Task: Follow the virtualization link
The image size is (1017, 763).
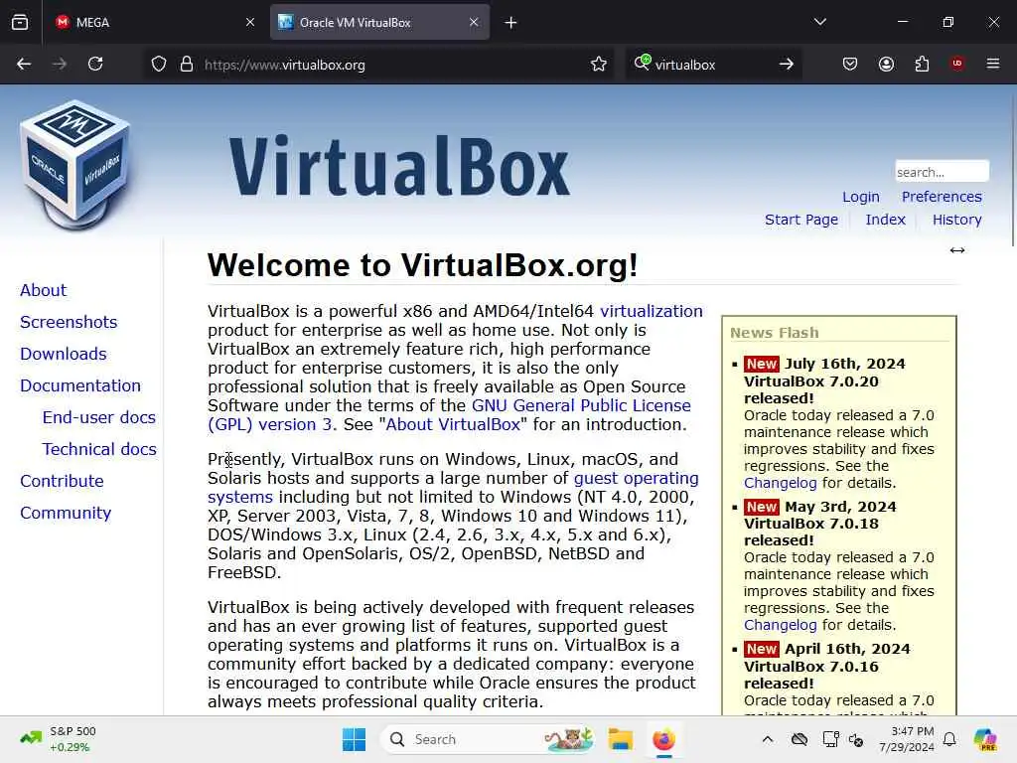Action: (652, 311)
